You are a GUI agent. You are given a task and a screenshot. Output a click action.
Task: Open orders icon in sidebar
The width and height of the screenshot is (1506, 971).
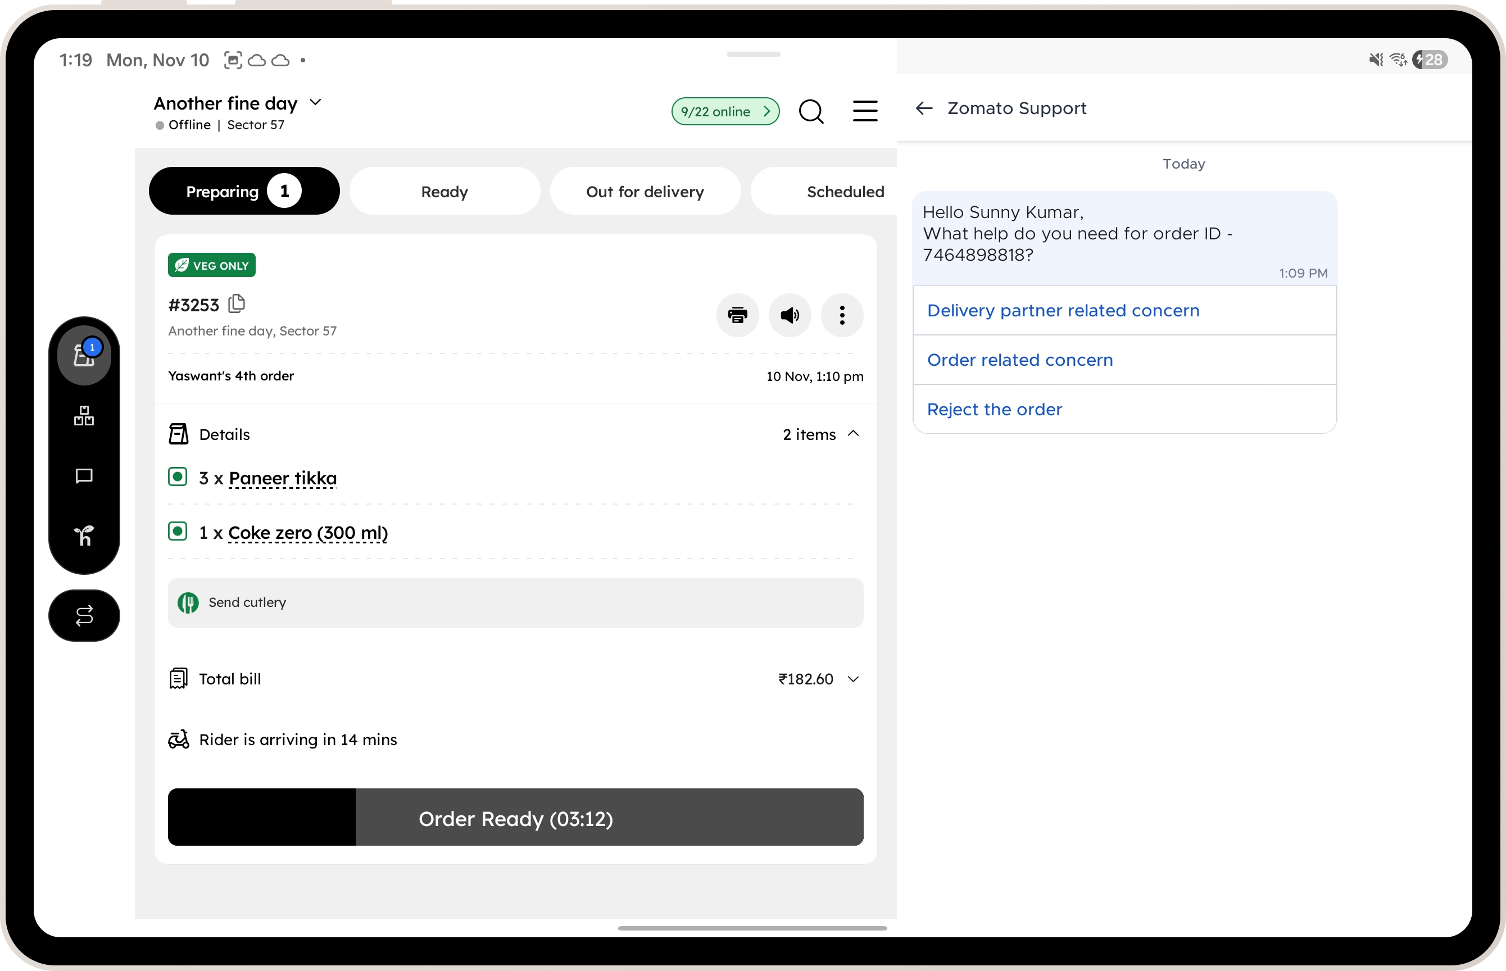(x=84, y=356)
